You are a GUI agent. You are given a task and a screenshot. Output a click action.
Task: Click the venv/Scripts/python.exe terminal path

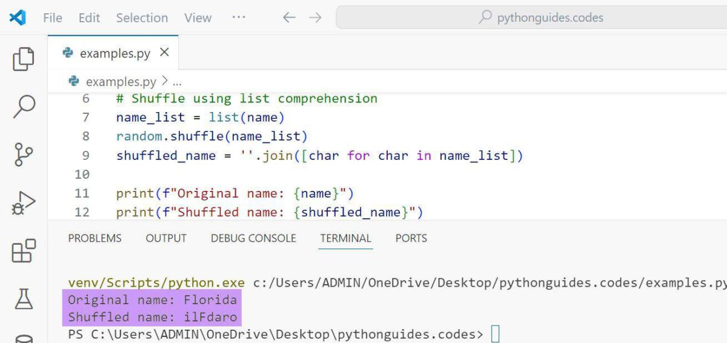[x=156, y=282]
